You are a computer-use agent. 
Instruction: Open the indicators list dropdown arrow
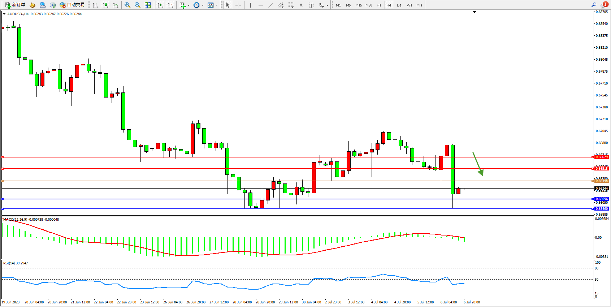(x=188, y=5)
